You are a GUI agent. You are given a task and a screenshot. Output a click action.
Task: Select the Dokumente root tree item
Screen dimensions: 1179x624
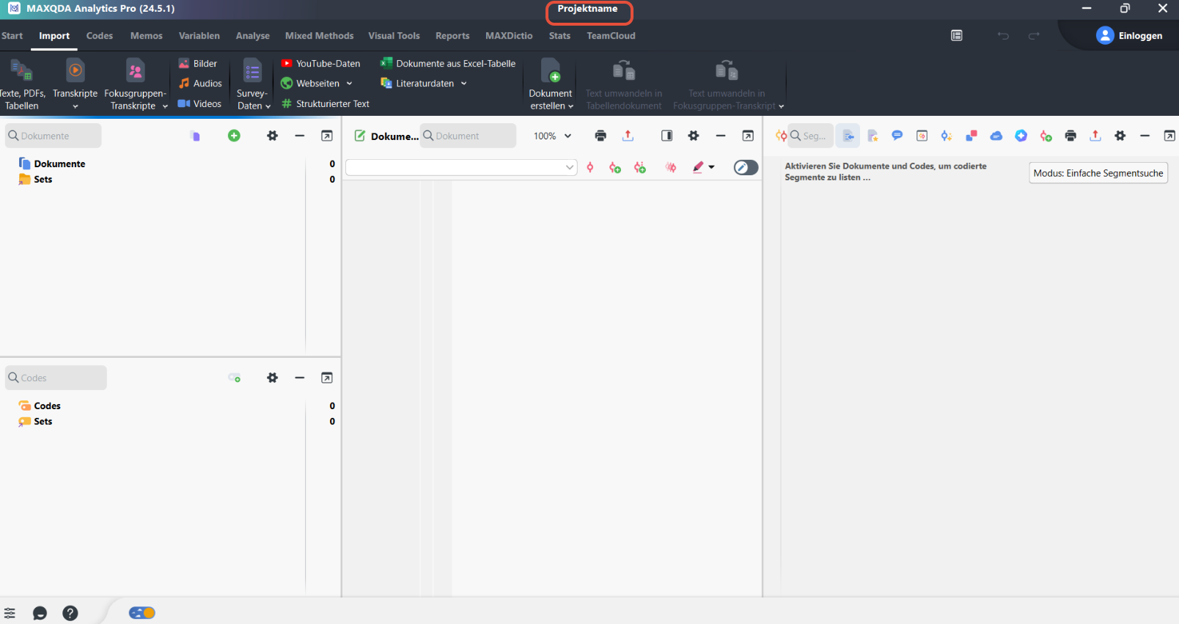[x=59, y=164]
